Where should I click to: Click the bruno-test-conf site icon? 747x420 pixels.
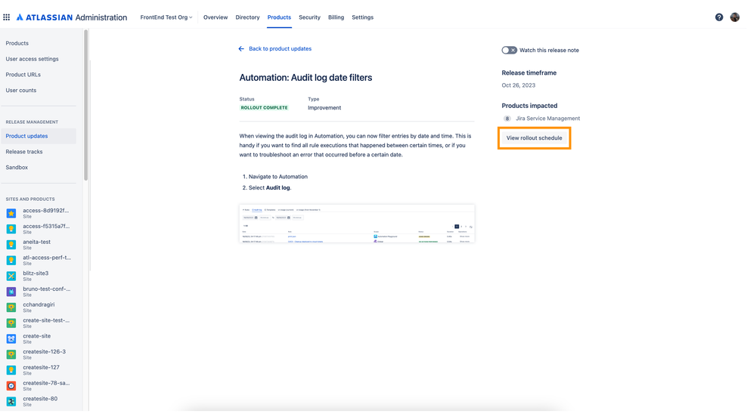point(11,292)
